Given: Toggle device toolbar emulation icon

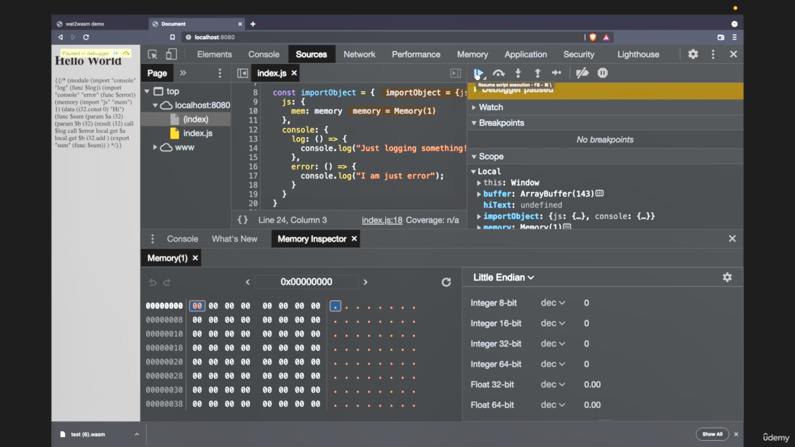Looking at the screenshot, I should pyautogui.click(x=171, y=55).
